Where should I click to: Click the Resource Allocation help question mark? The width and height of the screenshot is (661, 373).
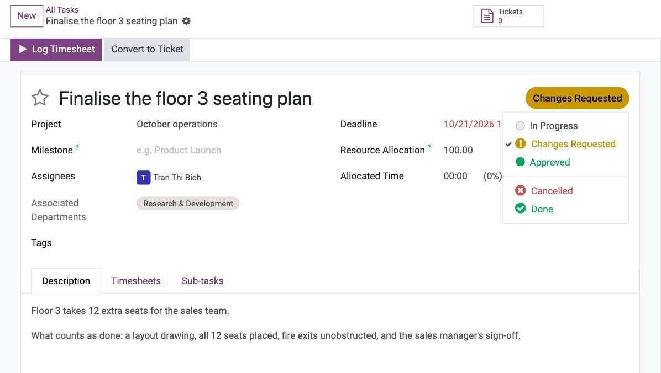coord(429,147)
